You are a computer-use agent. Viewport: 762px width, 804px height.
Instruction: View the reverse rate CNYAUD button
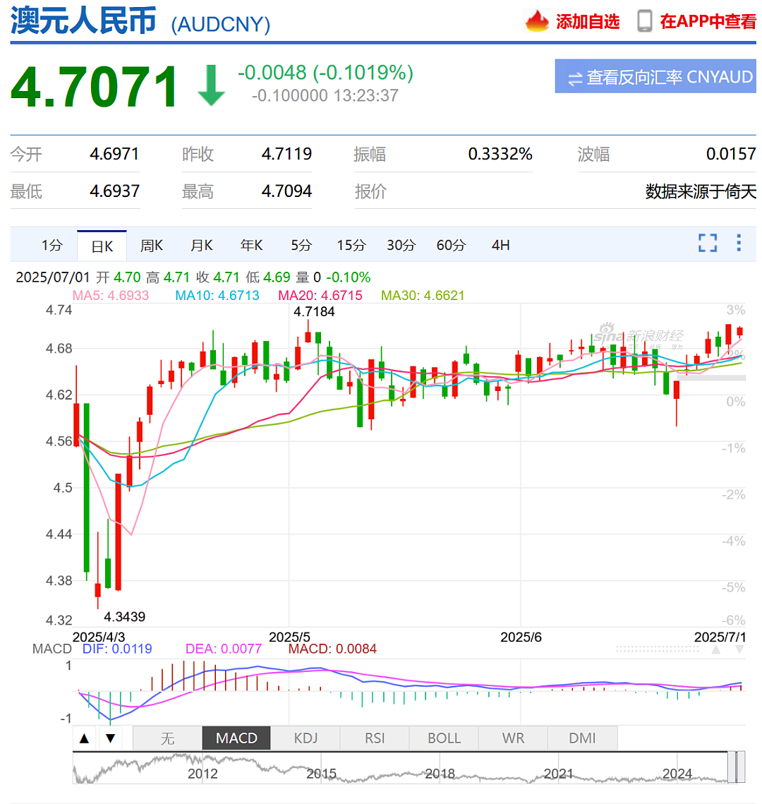point(655,76)
